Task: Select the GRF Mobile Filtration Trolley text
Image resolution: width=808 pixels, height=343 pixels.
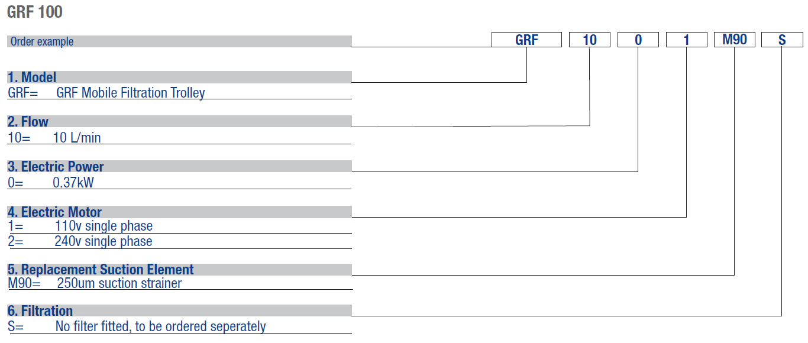Action: (x=131, y=93)
